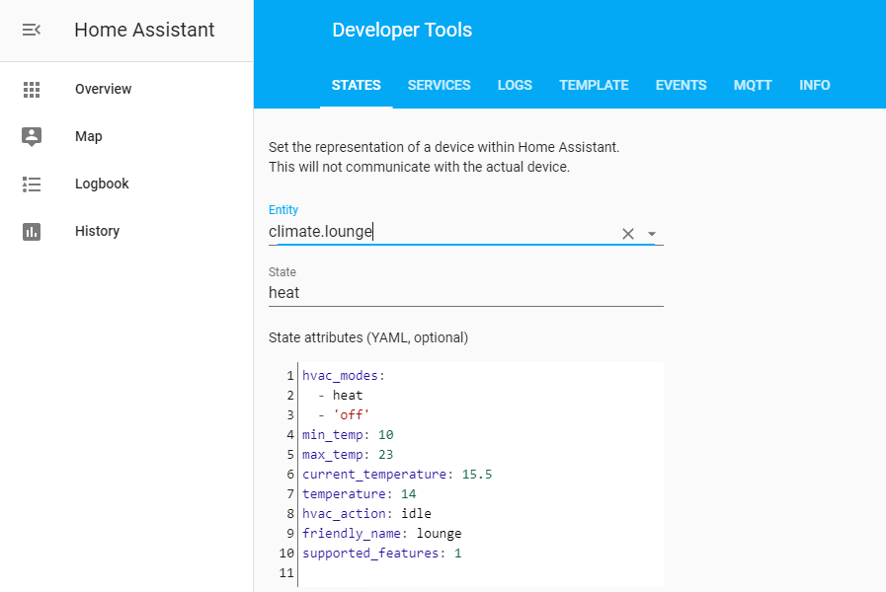Screen dimensions: 886x592
Task: Click the hvac_action: idle line
Action: tap(366, 514)
